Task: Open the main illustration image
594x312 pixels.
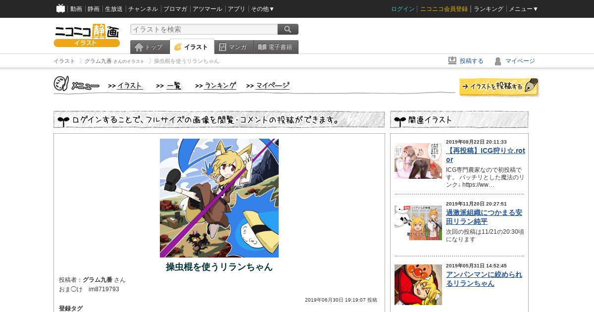Action: coord(219,198)
